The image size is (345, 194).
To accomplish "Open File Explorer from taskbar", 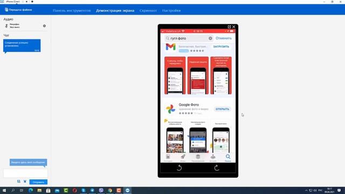I will point(39,190).
